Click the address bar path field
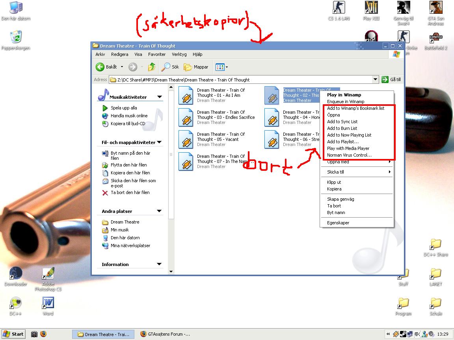This screenshot has height=340, width=454. coord(240,79)
